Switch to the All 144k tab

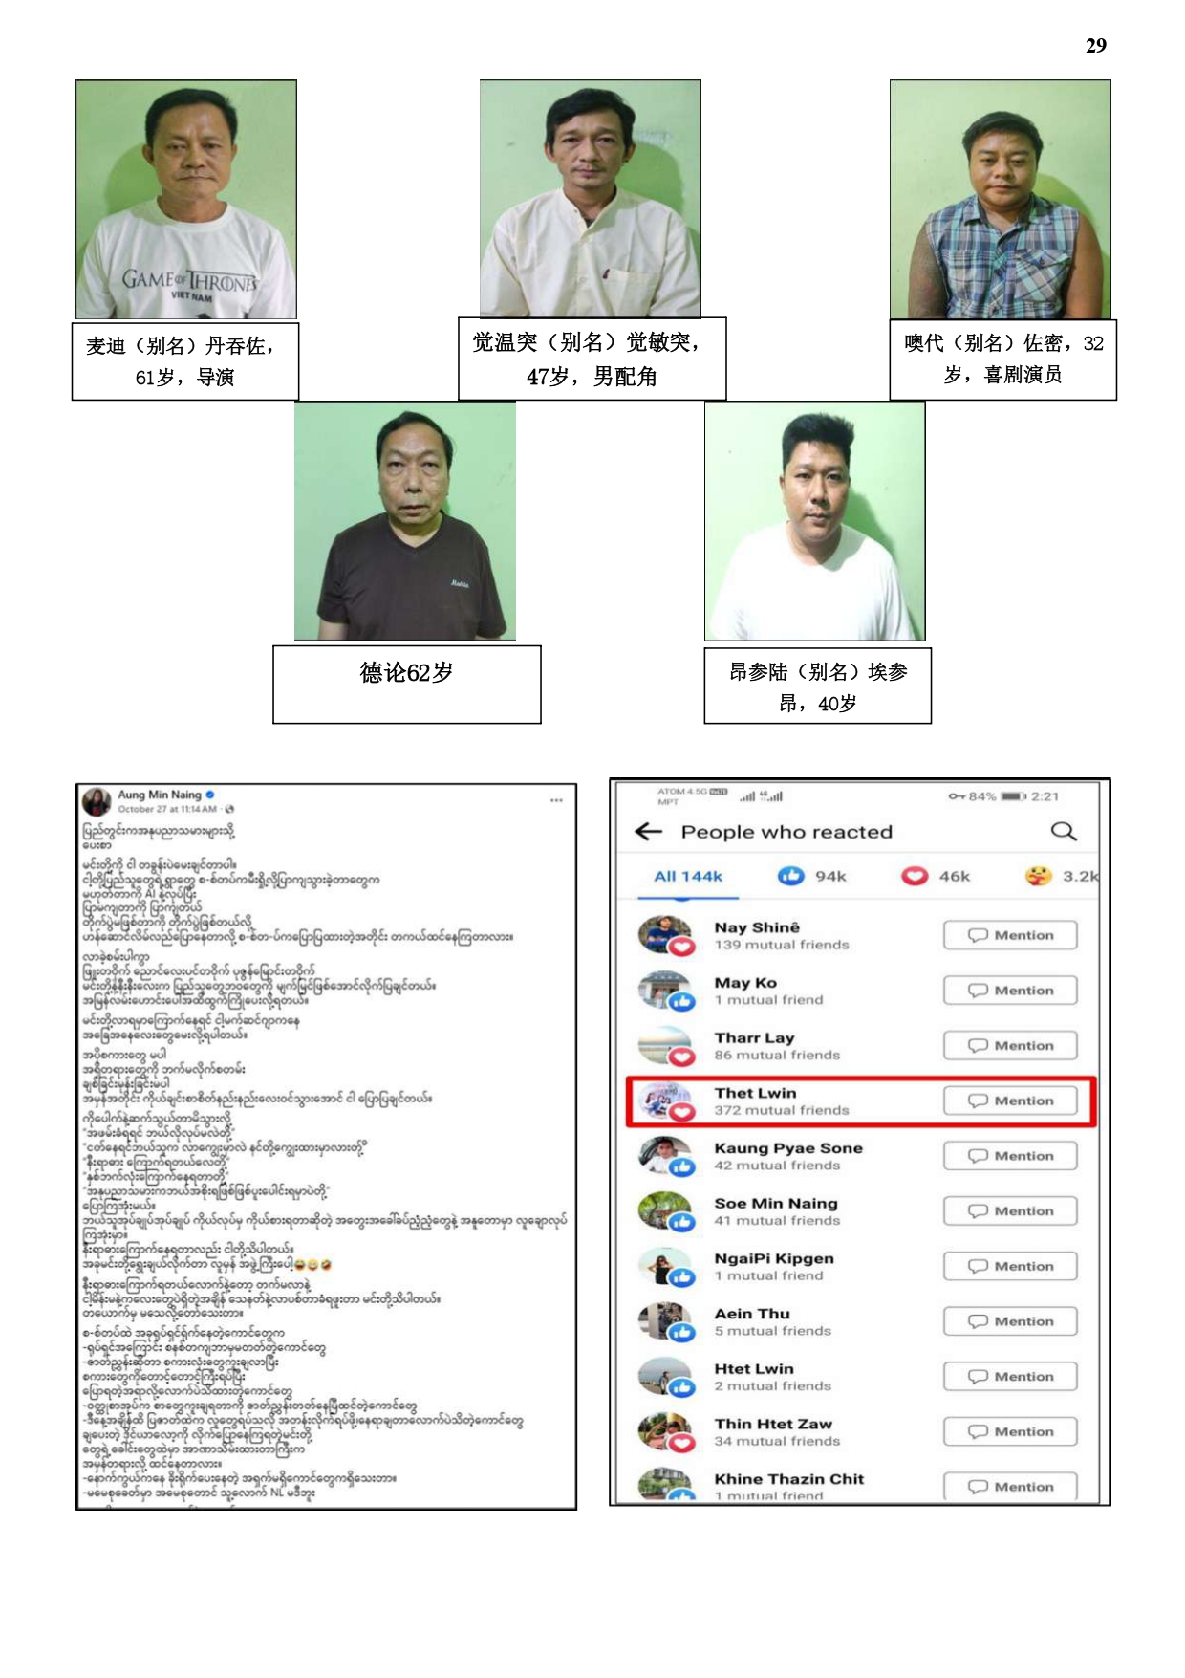(x=688, y=876)
